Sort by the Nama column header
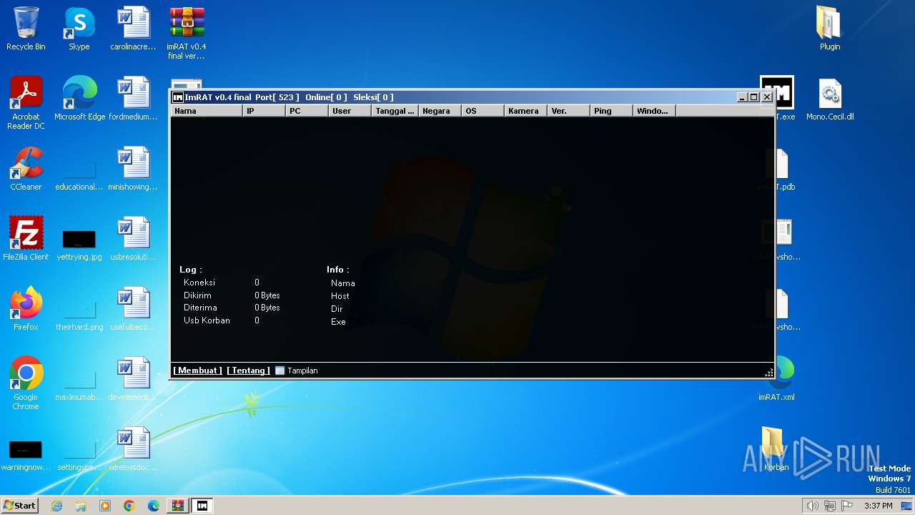Viewport: 915px width, 515px height. 207,111
